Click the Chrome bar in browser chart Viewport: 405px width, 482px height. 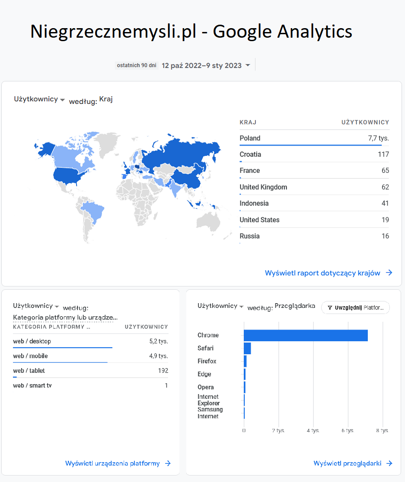[306, 335]
